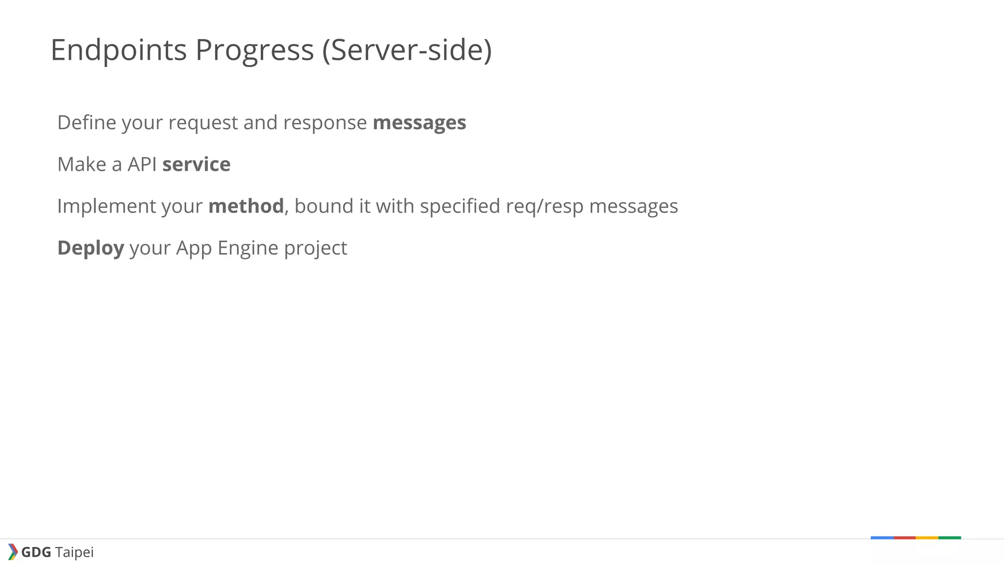The width and height of the screenshot is (1004, 564).
Task: Click the bold word messages
Action: click(x=419, y=122)
